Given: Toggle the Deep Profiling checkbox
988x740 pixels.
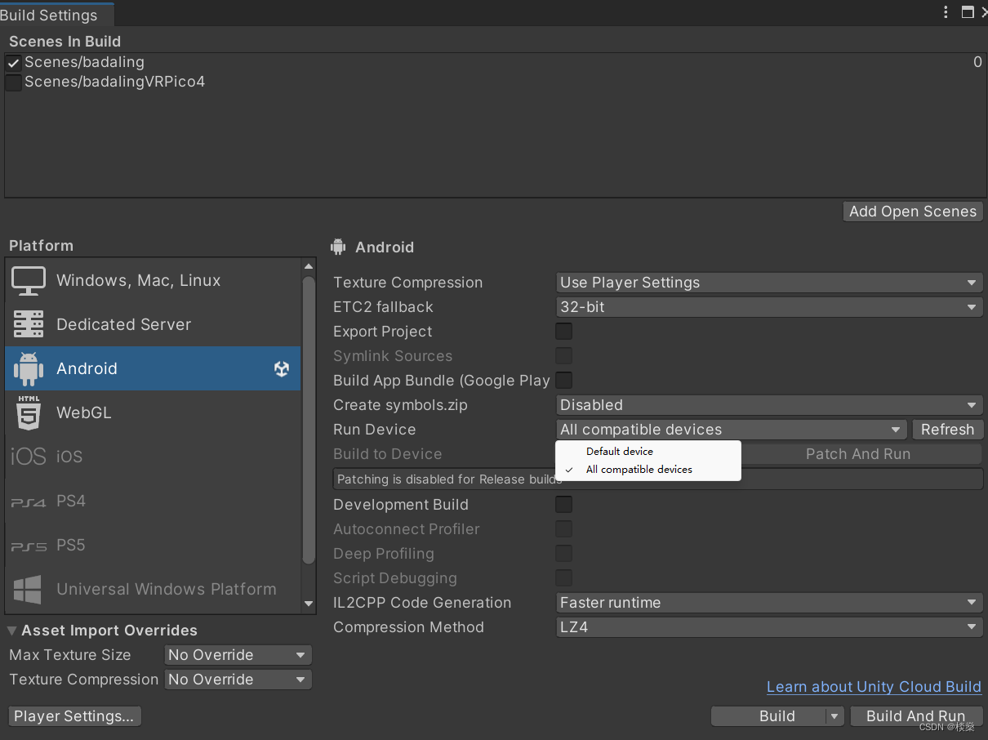Looking at the screenshot, I should 563,554.
